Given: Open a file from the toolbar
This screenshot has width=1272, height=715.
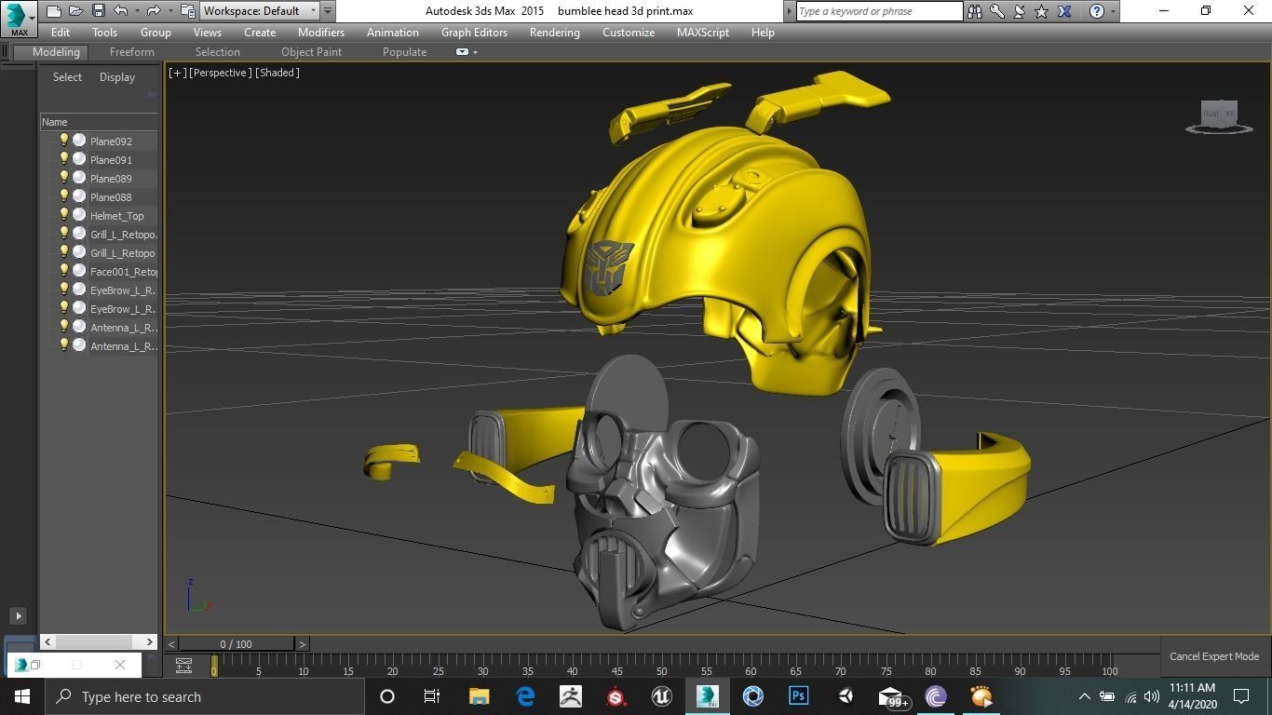Looking at the screenshot, I should tap(75, 11).
